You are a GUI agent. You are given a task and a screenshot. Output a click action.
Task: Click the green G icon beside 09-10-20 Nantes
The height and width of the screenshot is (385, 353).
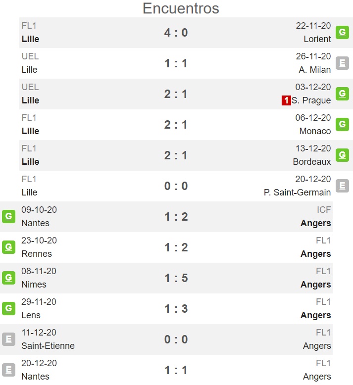point(8,217)
